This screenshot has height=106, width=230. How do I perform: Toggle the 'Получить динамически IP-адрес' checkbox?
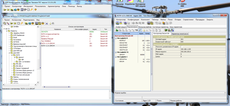point(182,47)
